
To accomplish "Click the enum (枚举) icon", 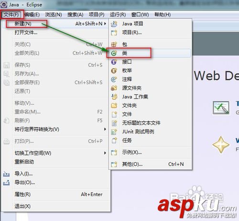I will pos(114,71).
